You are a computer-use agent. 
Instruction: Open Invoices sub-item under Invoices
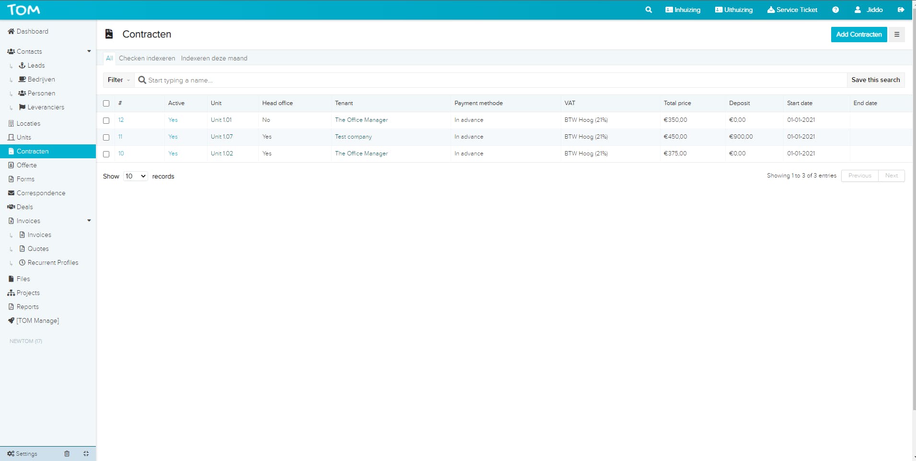pyautogui.click(x=35, y=235)
